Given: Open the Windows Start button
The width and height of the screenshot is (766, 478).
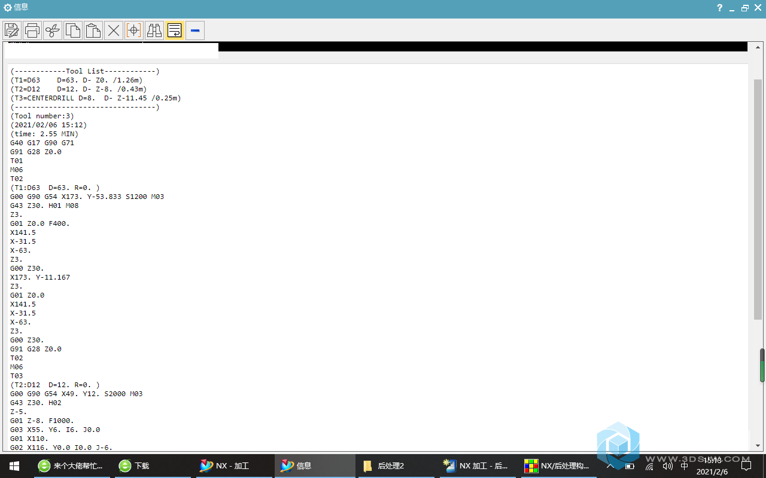Looking at the screenshot, I should pos(14,465).
